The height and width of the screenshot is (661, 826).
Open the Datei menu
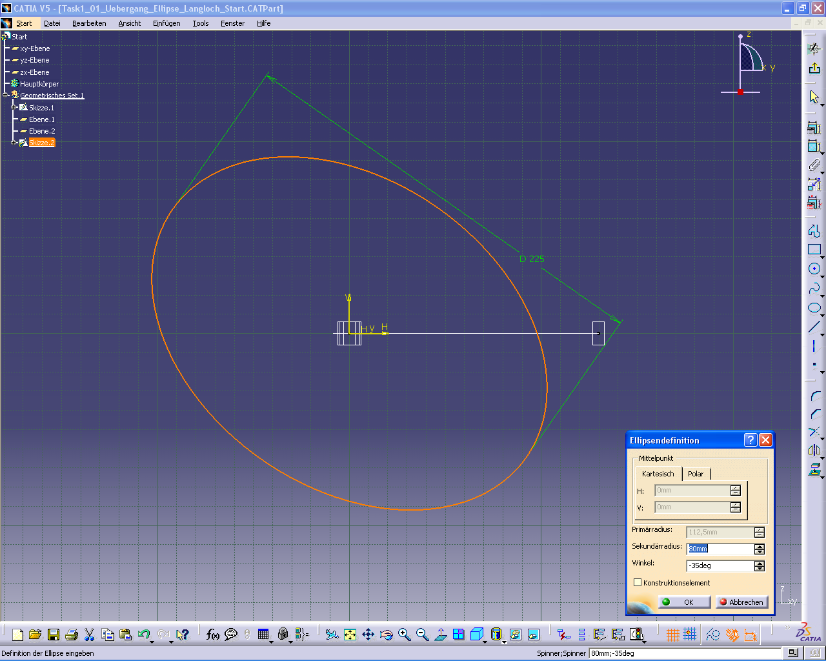(x=52, y=23)
